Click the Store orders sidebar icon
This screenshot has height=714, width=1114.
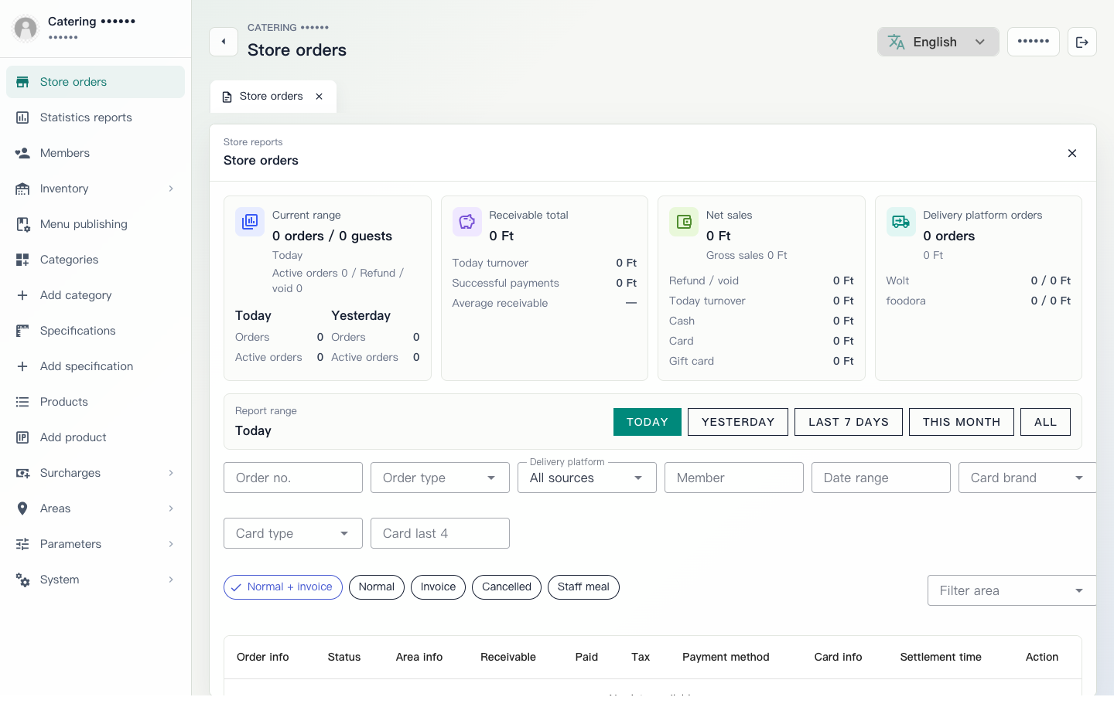tap(22, 82)
